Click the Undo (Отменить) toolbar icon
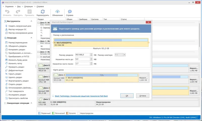Screen dimensions: 202x121 coord(7,12)
